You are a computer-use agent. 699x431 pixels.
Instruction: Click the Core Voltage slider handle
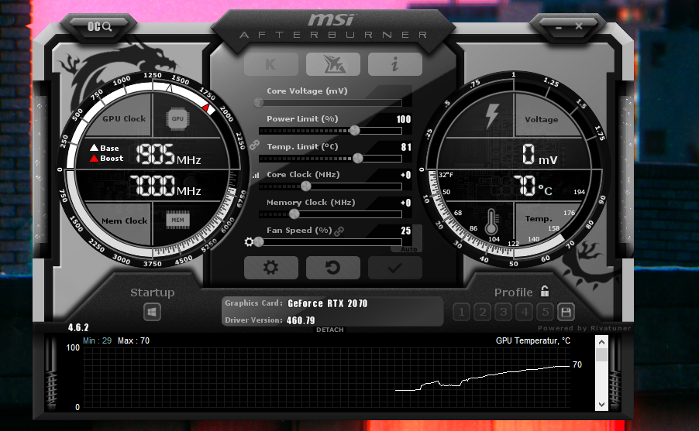[x=259, y=103]
